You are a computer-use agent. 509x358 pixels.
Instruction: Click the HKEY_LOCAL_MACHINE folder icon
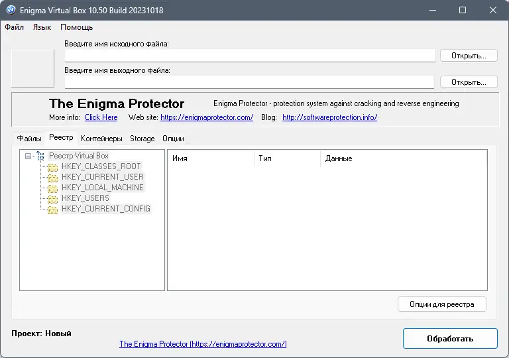point(52,188)
